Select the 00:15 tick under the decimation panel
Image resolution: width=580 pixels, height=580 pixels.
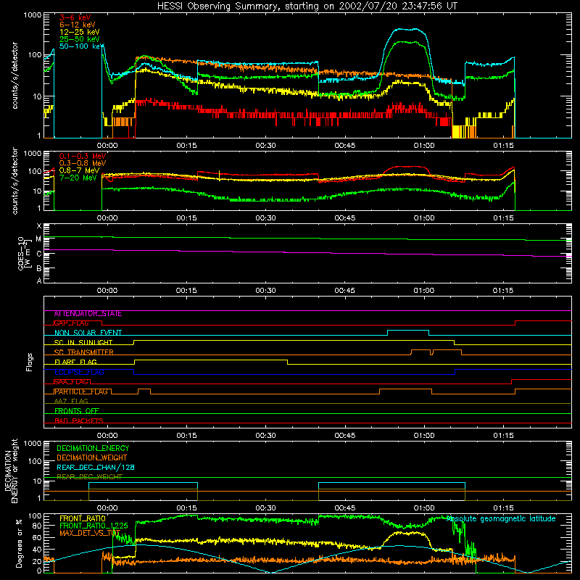pos(186,508)
